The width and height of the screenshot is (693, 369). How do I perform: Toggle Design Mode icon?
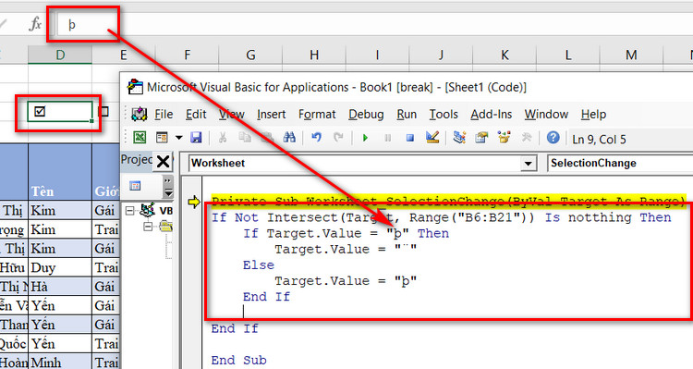coord(432,137)
